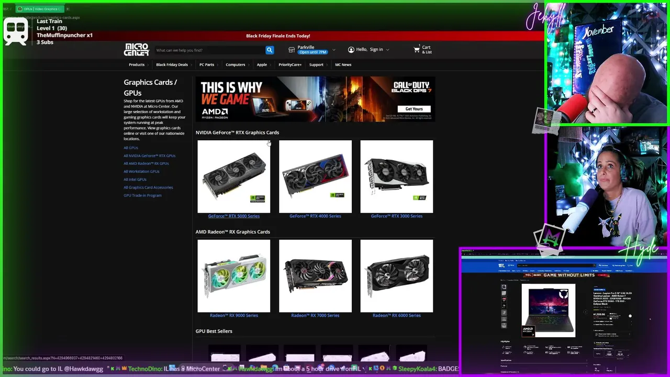This screenshot has width=670, height=377.
Task: Click the GeForce RTX 3000 Series card image
Action: pyautogui.click(x=397, y=176)
